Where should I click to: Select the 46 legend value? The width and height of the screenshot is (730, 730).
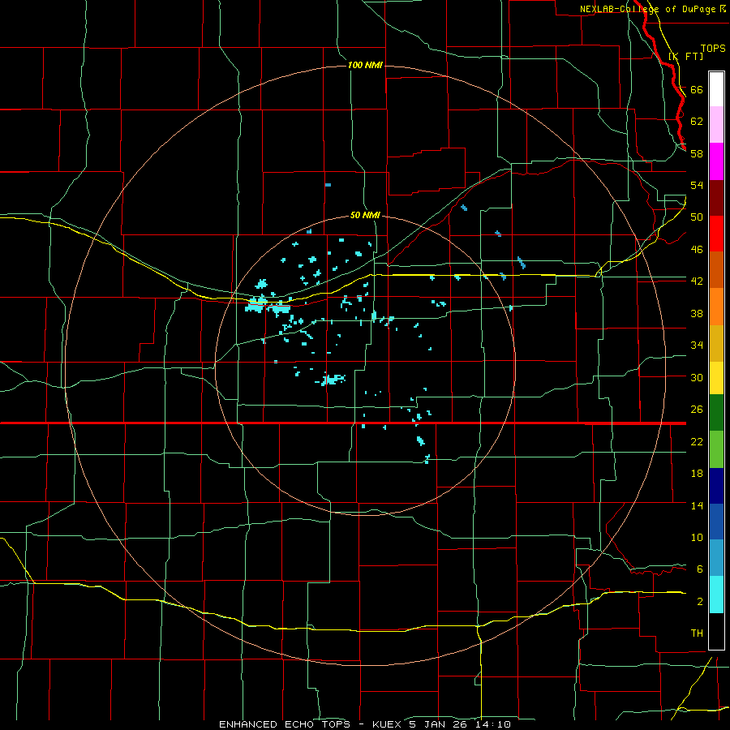pyautogui.click(x=697, y=250)
